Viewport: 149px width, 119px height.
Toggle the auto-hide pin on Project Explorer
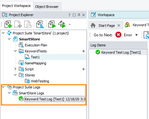79,15
